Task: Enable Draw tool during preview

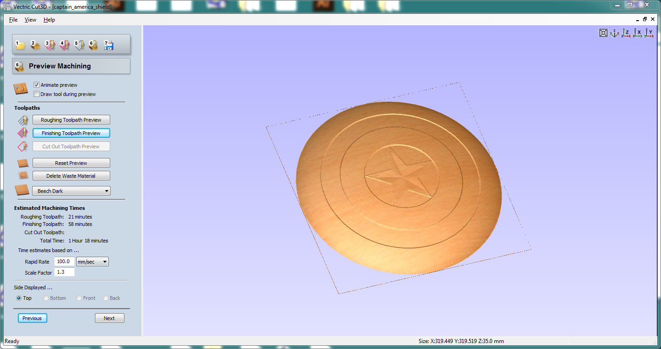Action: pyautogui.click(x=37, y=94)
